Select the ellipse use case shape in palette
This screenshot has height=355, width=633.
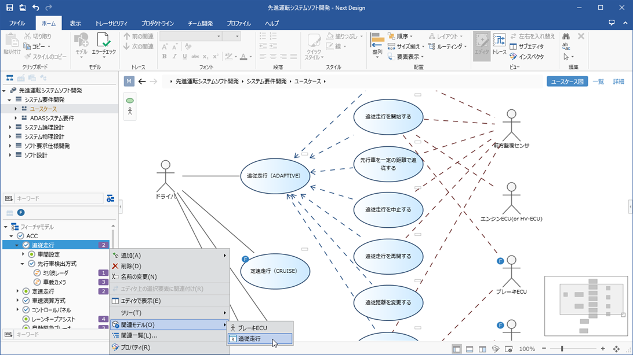(130, 101)
